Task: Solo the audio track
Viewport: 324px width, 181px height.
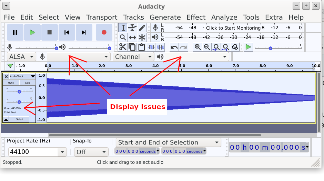Action: (x=28, y=83)
